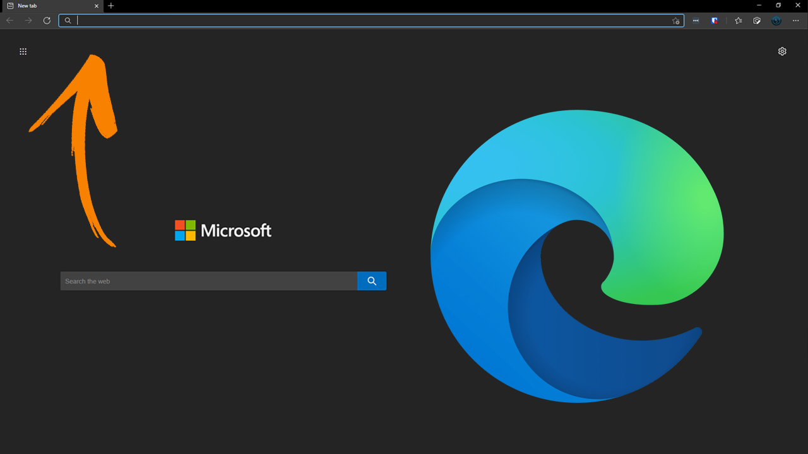Open a new tab with the plus button
Screen dimensions: 808x454
coord(111,6)
